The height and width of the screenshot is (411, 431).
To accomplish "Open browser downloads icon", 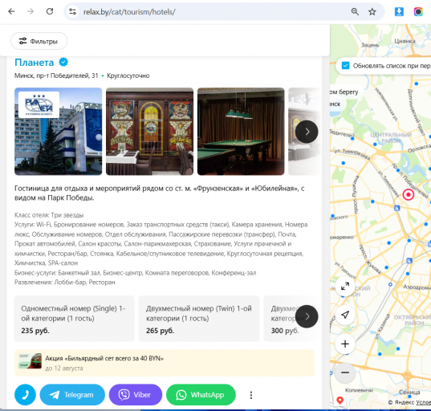I will [399, 12].
